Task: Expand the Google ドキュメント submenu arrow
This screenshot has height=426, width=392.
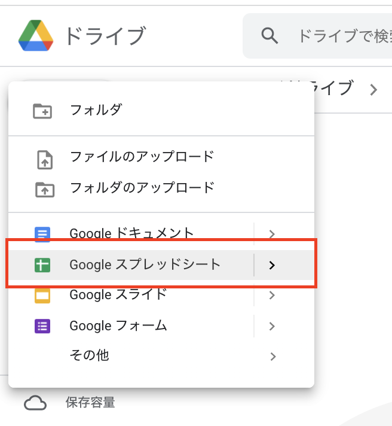Action: point(272,234)
